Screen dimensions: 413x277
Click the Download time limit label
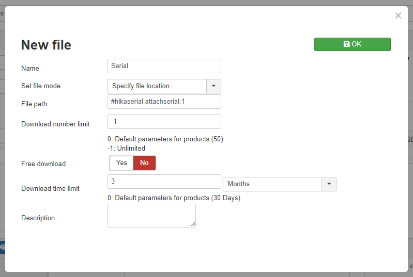click(x=50, y=188)
